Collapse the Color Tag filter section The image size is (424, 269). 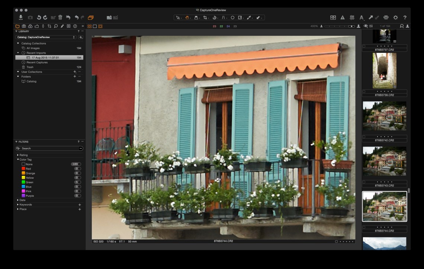[x=17, y=159]
